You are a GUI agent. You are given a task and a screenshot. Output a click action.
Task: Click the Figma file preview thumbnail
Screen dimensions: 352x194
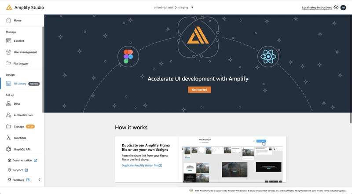click(x=232, y=159)
